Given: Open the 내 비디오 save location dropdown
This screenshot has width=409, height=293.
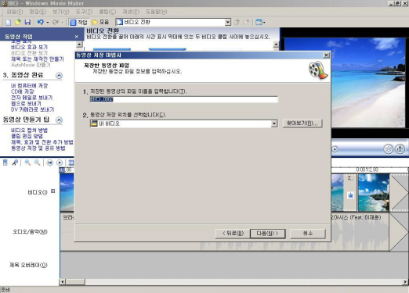Looking at the screenshot, I should pyautogui.click(x=274, y=123).
